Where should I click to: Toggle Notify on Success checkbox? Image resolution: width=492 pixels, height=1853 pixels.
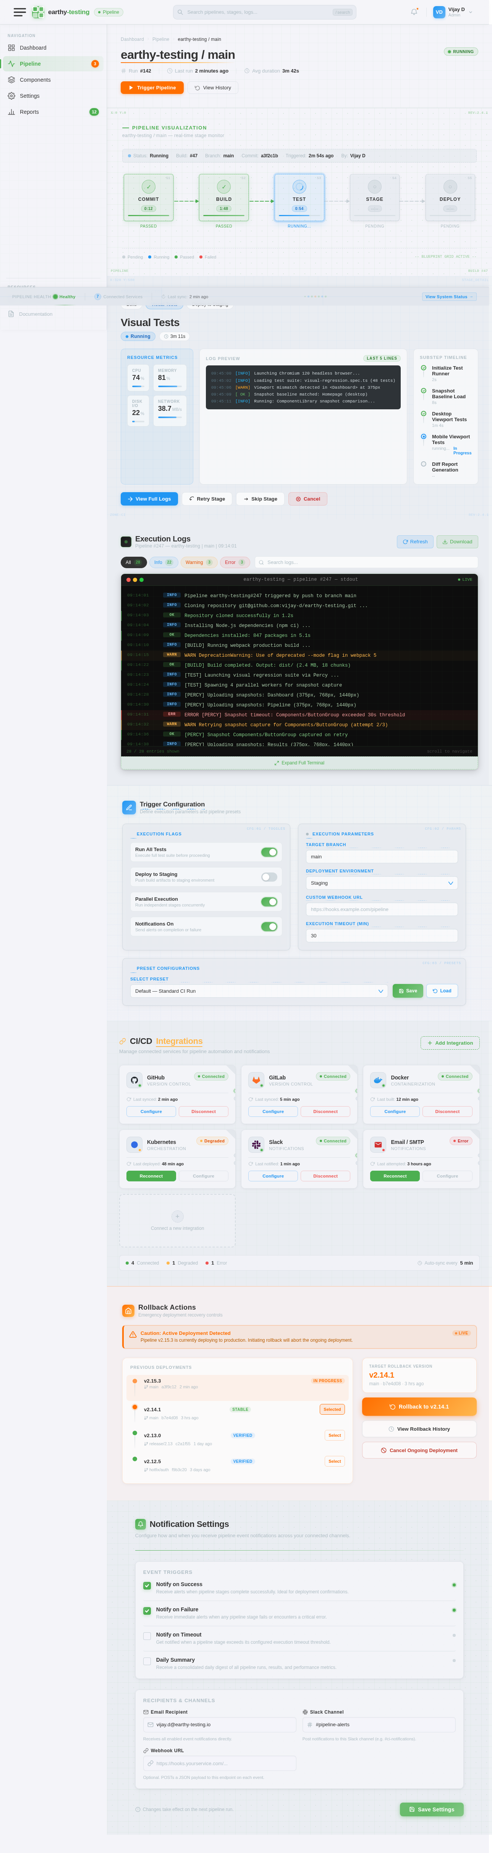(x=147, y=1585)
